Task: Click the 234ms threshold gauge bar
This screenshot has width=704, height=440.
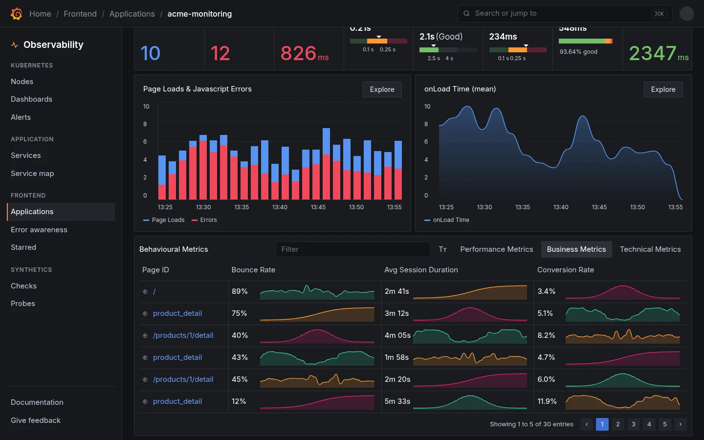Action: pos(518,50)
